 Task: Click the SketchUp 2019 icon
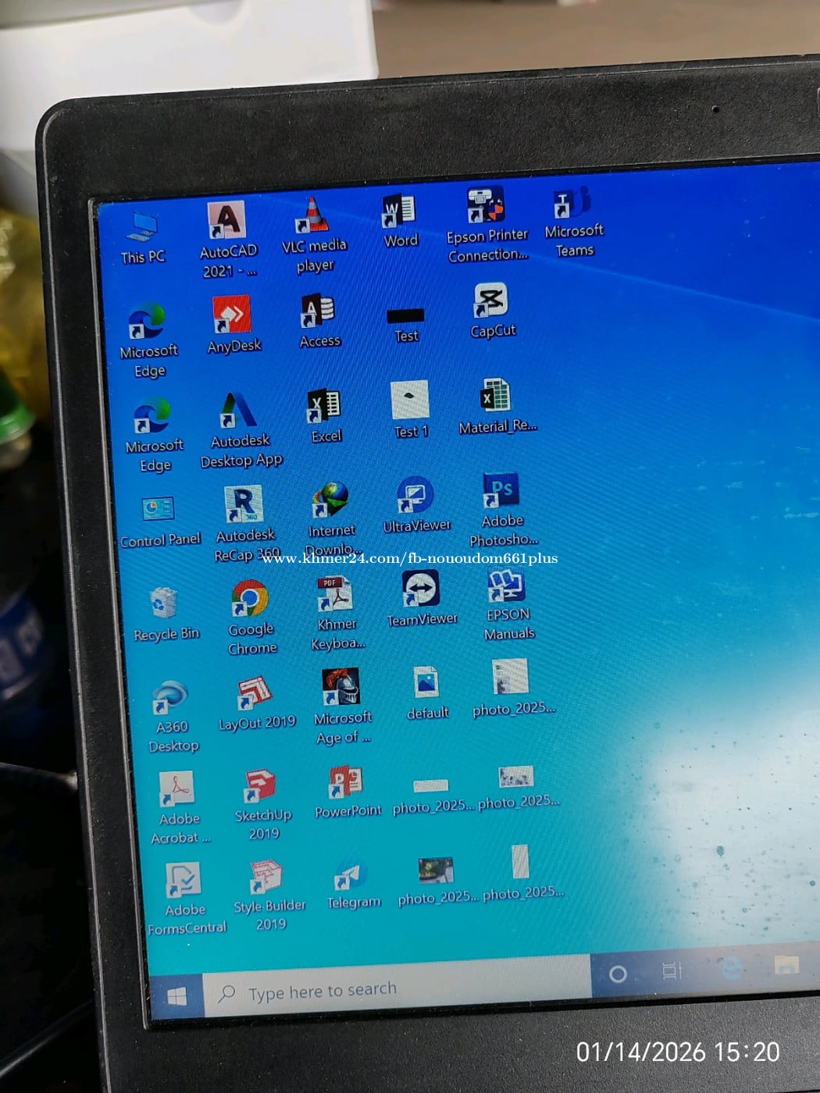pyautogui.click(x=261, y=785)
